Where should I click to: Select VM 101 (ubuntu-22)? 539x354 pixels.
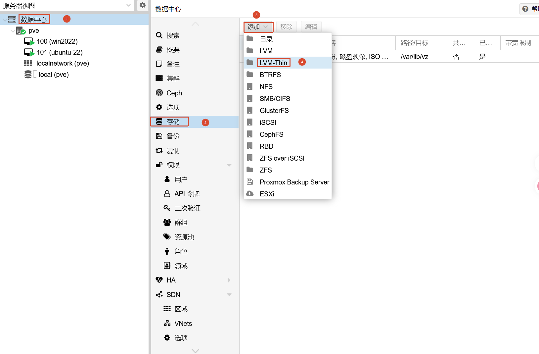[x=60, y=52]
